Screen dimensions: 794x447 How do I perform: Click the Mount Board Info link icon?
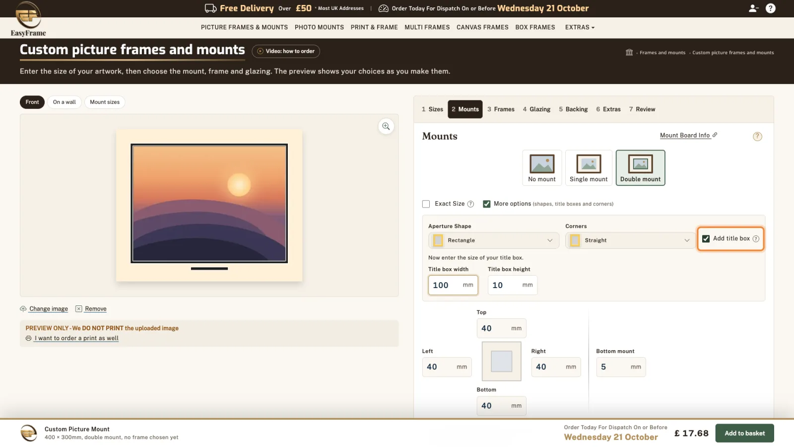715,135
